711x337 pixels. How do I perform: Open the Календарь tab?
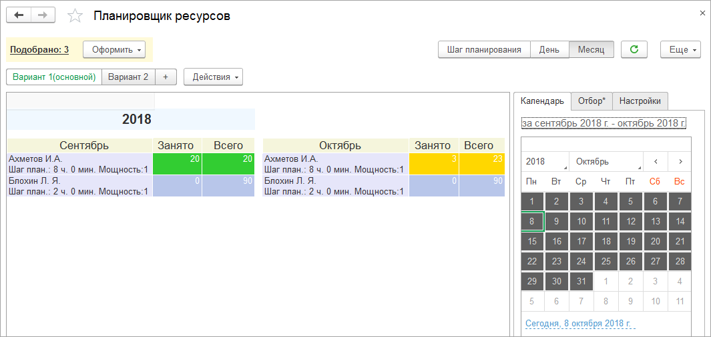coord(542,101)
